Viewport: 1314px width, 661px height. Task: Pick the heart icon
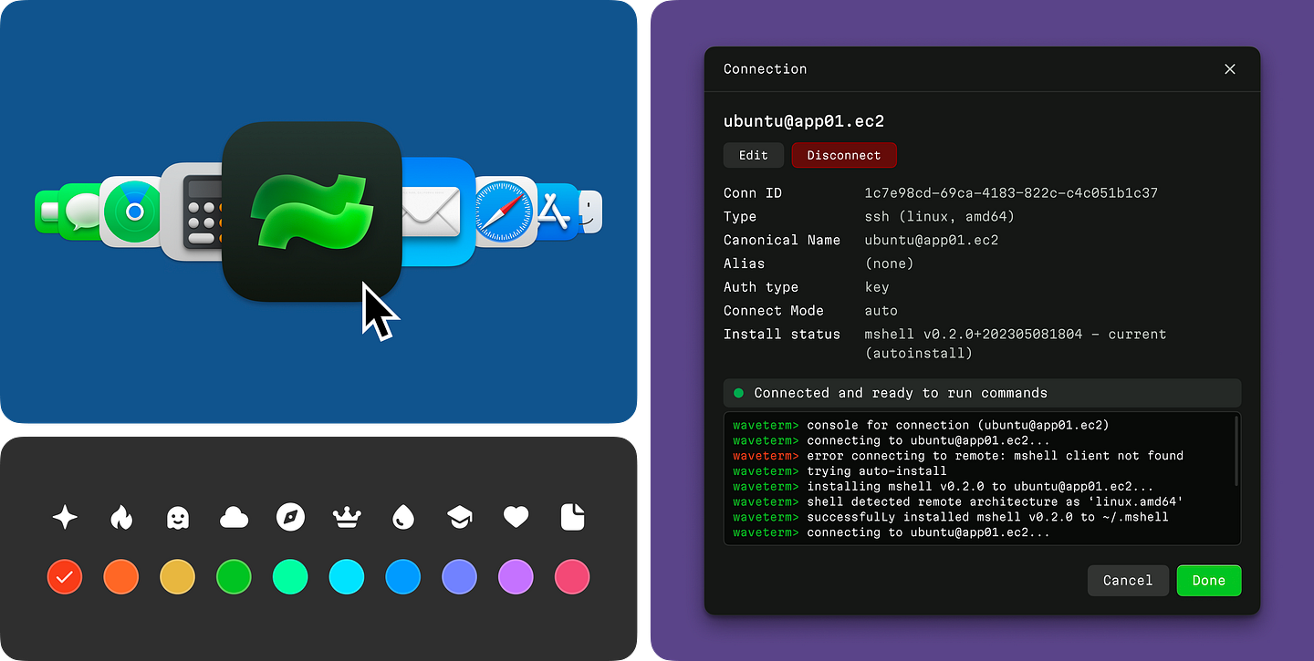[x=516, y=518]
